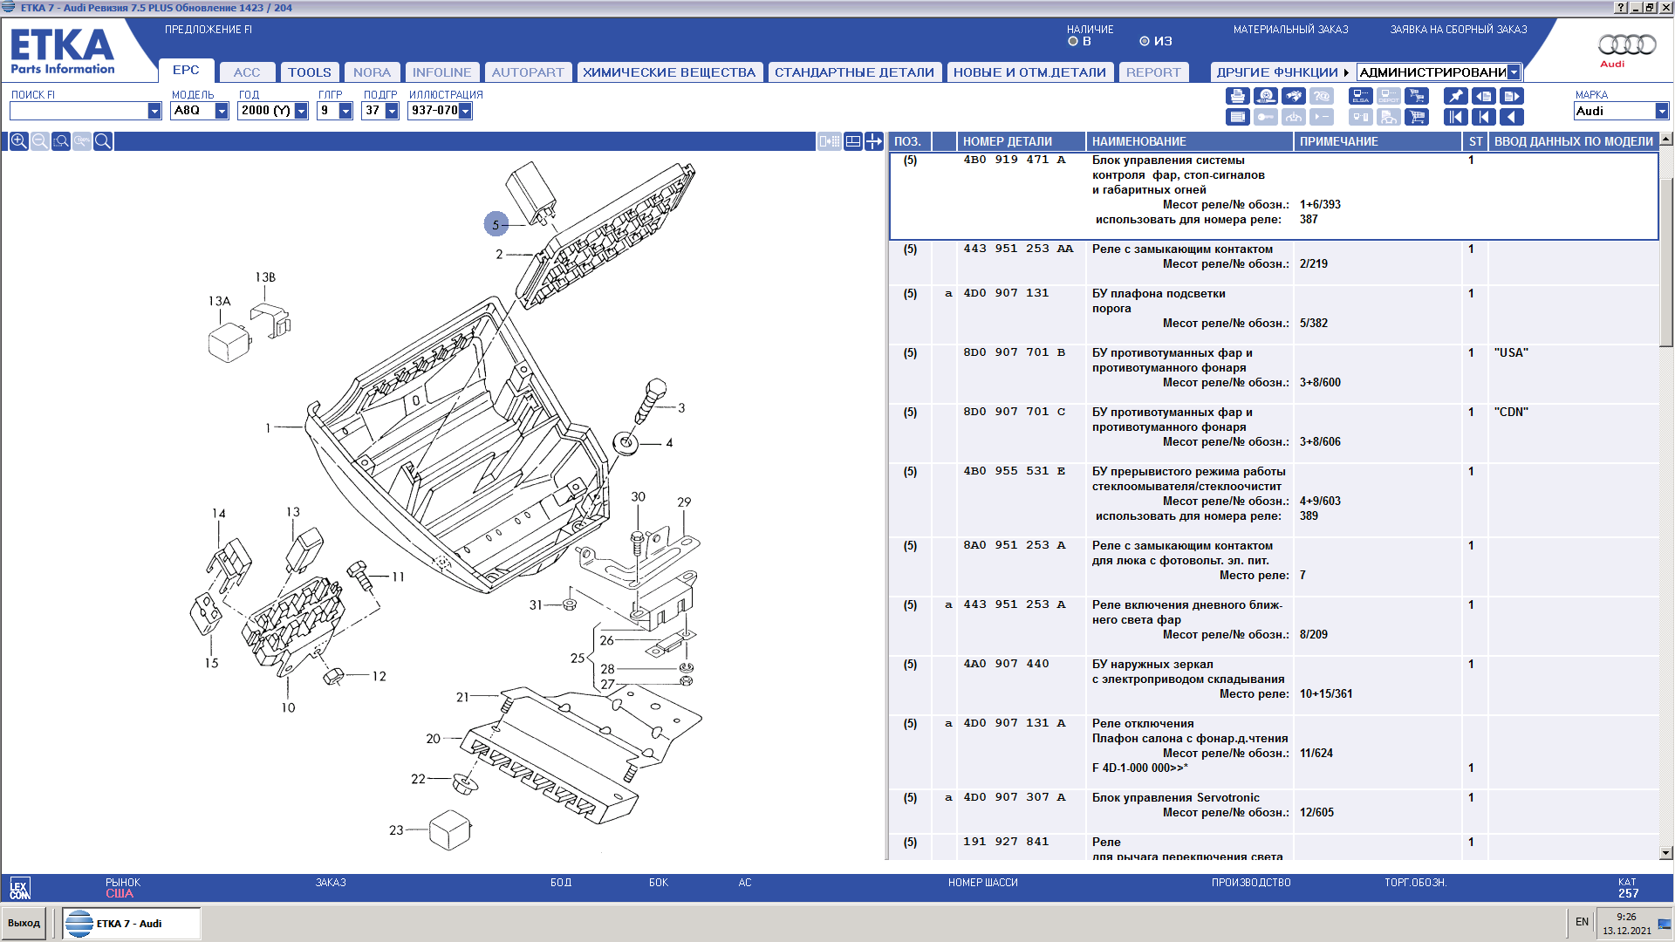Go to first page arrow icon

pyautogui.click(x=1456, y=117)
